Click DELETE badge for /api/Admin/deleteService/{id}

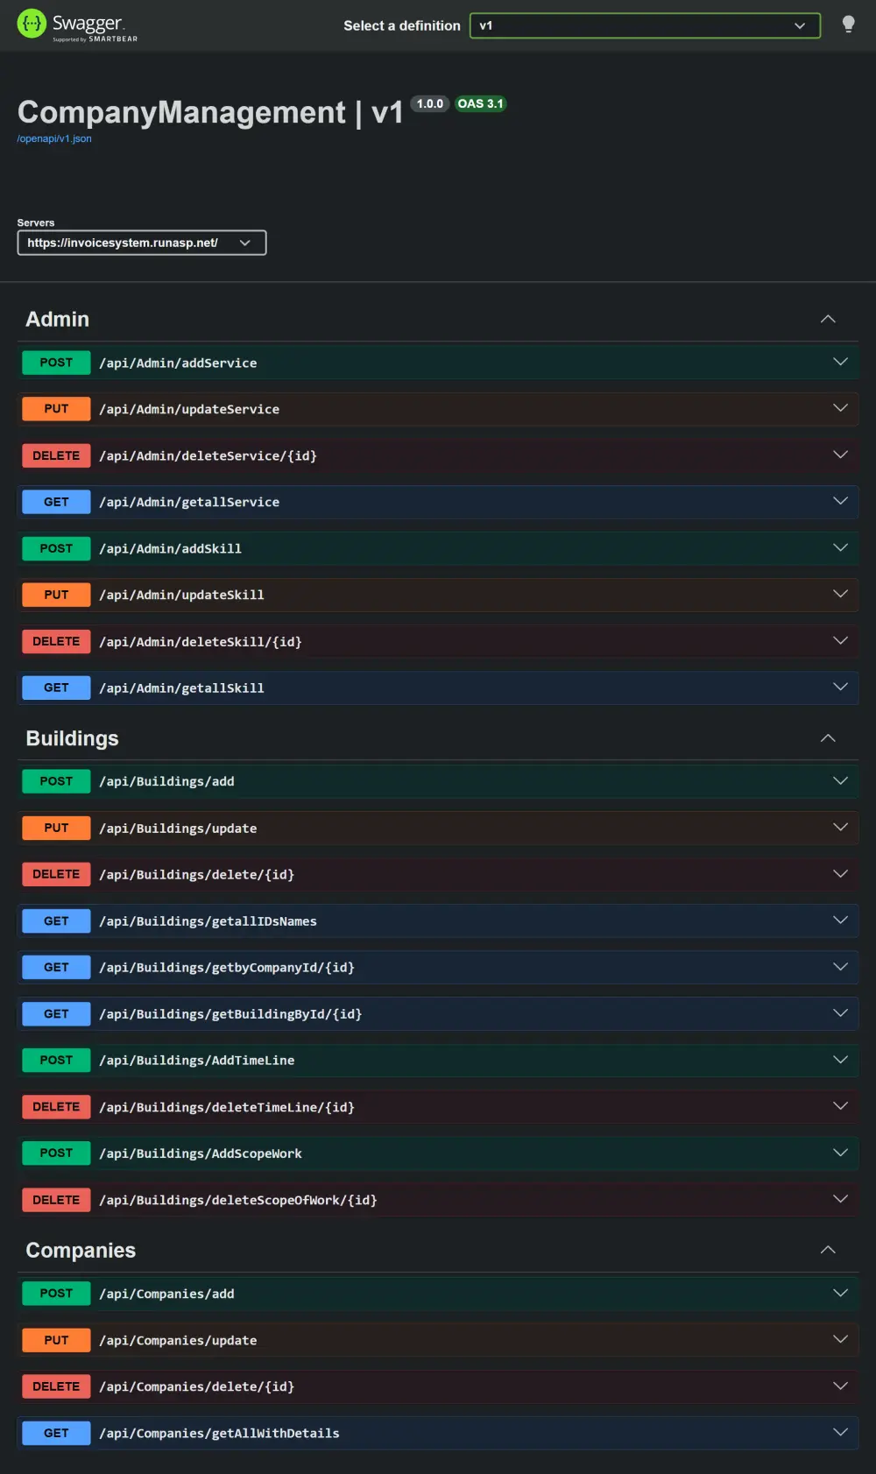click(x=56, y=455)
